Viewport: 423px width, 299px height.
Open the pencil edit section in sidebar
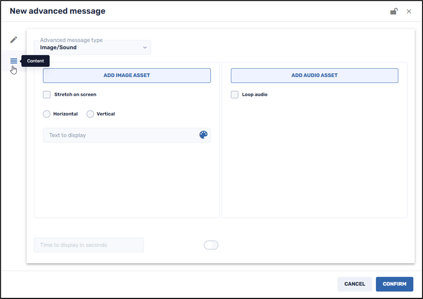(x=14, y=40)
